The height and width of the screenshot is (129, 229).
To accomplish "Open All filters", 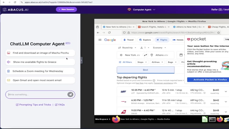I will (x=125, y=62).
